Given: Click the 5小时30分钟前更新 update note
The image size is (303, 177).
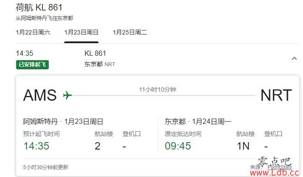Looking at the screenshot, I should pos(46,167).
